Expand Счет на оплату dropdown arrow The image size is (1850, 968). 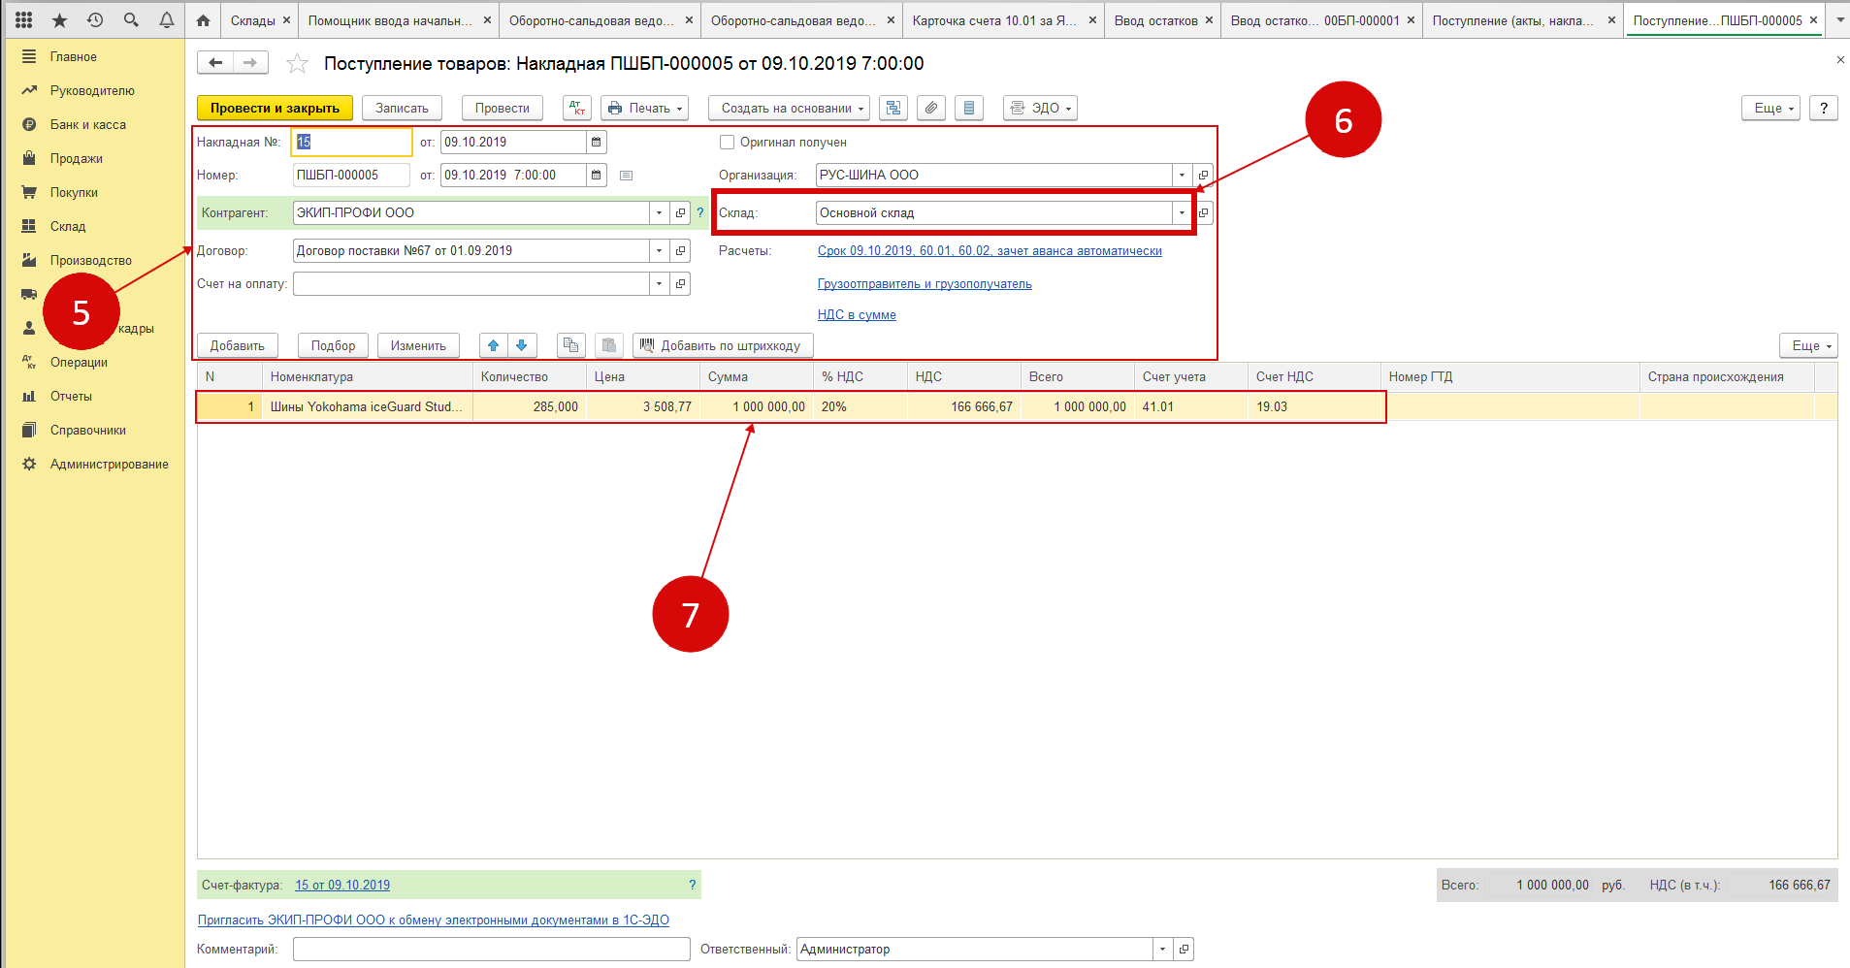click(x=660, y=283)
